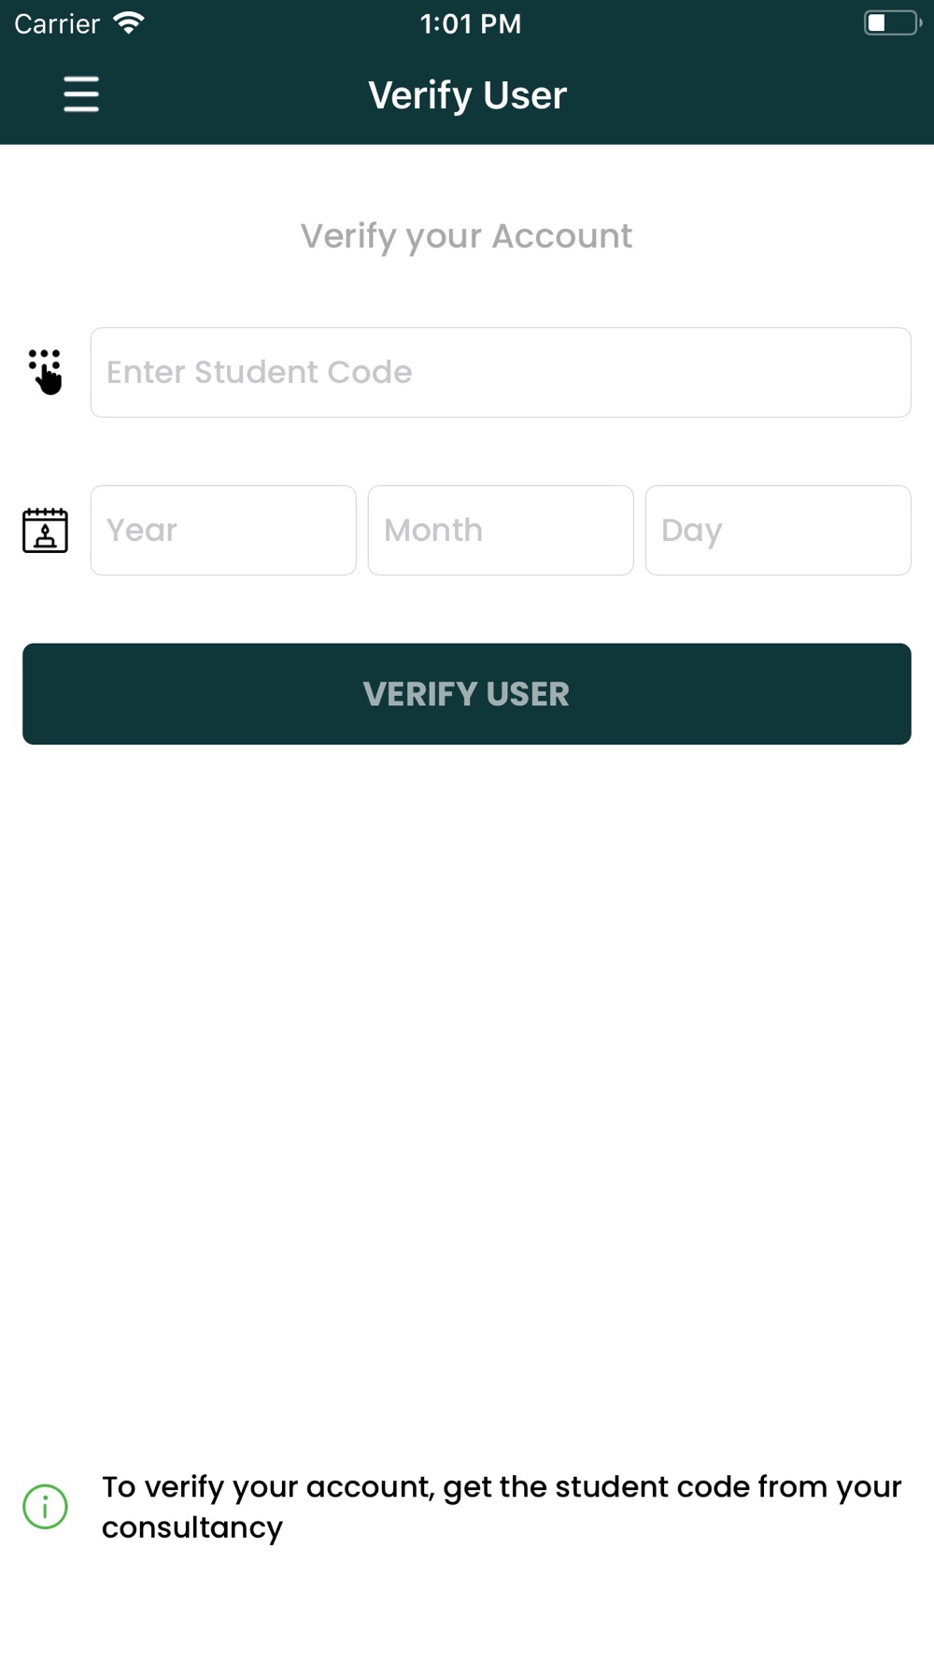The width and height of the screenshot is (934, 1661).
Task: Tap the student code hint text
Action: 502,1486
